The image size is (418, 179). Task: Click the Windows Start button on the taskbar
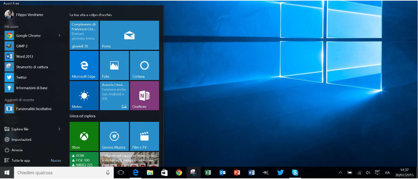tap(7, 172)
